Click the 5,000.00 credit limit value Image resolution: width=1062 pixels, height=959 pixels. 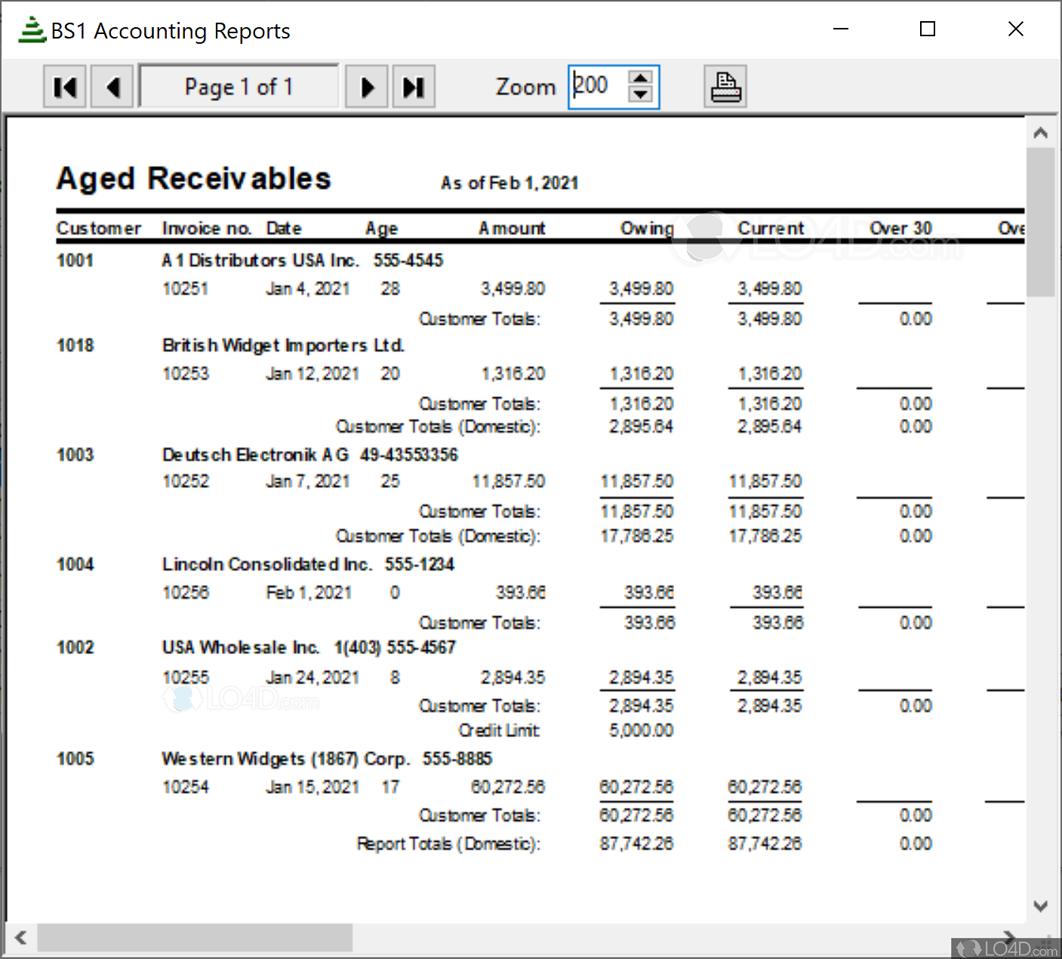point(642,730)
